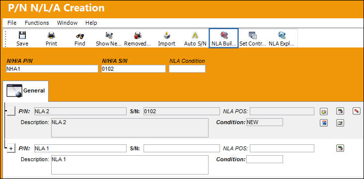
Task: Click the NLA POS field in NLA 1 row
Action: [x=282, y=148]
